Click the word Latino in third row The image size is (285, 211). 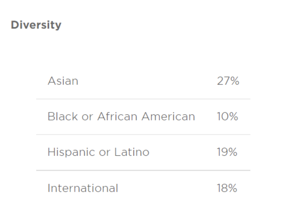coord(132,152)
